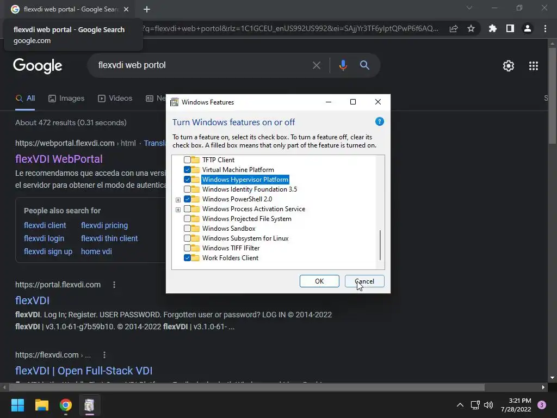
Task: Enable Windows Identity Foundation 3.5
Action: [187, 189]
